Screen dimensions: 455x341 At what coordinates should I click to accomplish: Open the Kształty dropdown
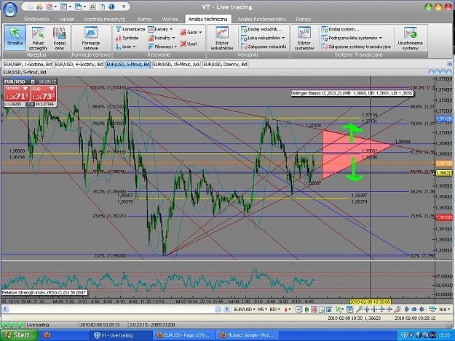coord(162,38)
